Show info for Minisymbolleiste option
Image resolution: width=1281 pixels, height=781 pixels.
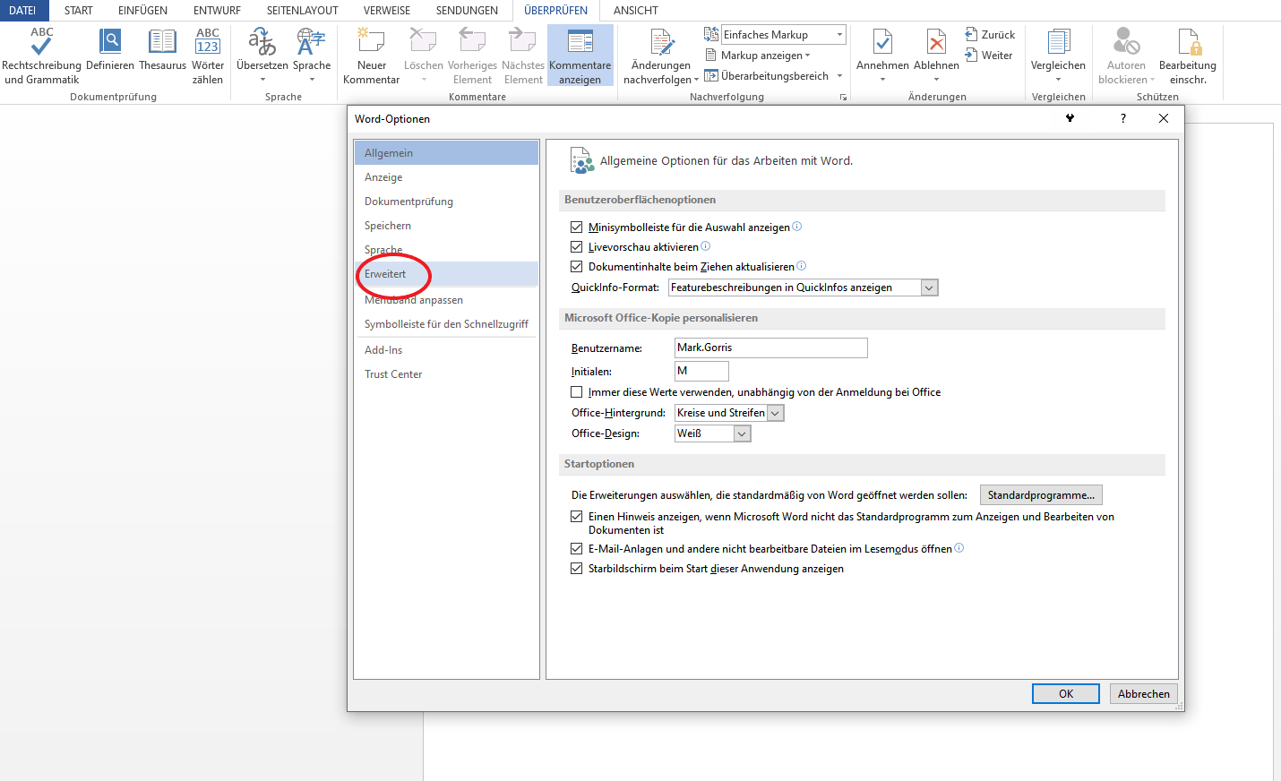coord(797,227)
